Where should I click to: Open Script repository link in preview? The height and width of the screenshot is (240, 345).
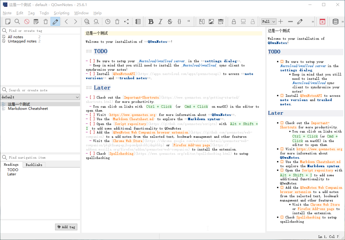(317, 170)
